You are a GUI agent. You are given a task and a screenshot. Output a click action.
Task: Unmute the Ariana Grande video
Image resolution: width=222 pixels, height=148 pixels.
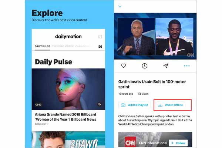(x=100, y=104)
